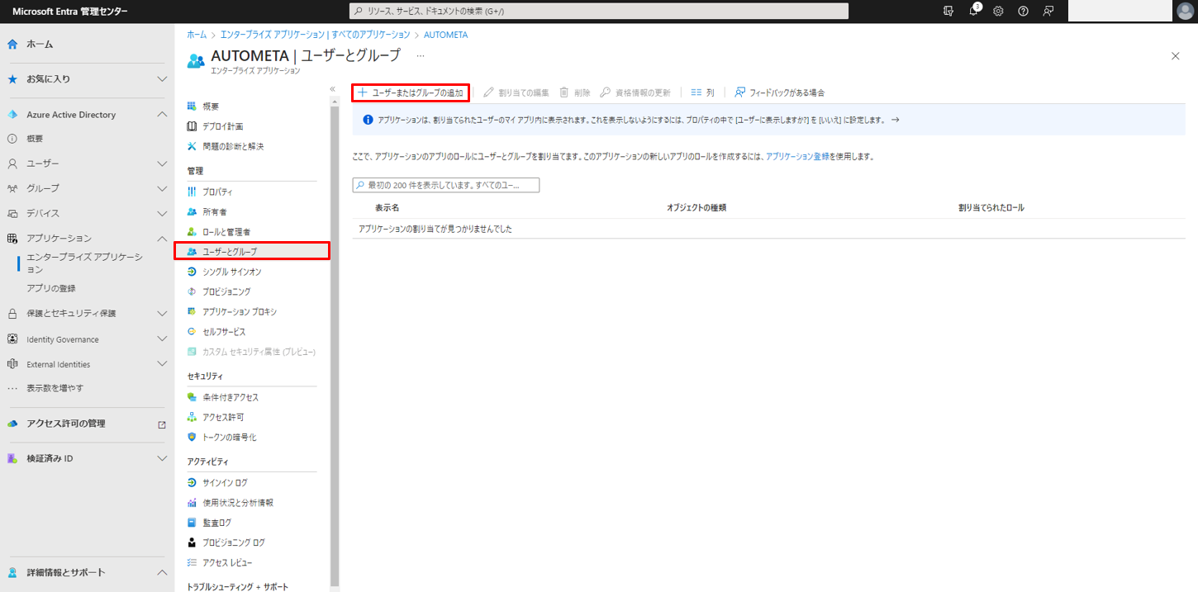The height and width of the screenshot is (592, 1198).
Task: Click the ホーム house icon in sidebar
Action: tap(12, 44)
